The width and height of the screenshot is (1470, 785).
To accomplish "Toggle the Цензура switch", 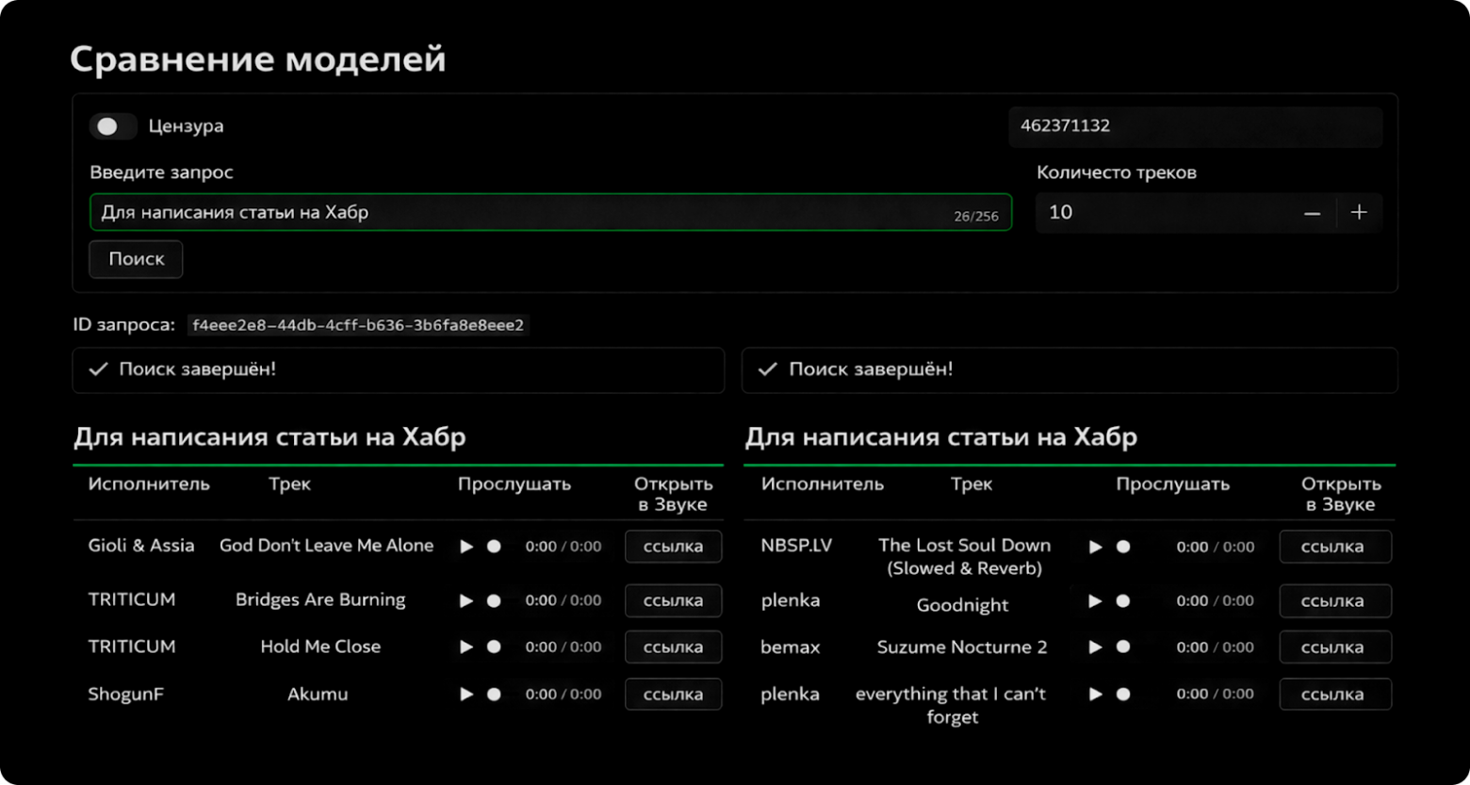I will pos(113,126).
